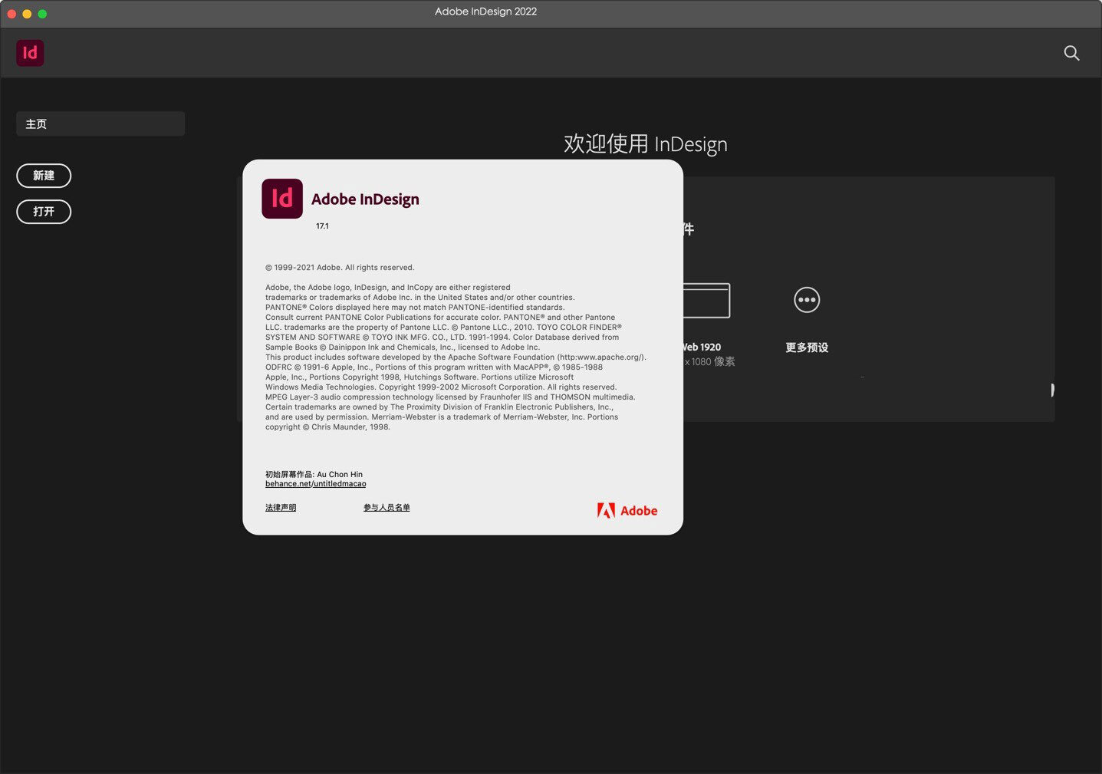Click the copyright 1999-2021 Adobe line
This screenshot has height=774, width=1102.
(340, 268)
